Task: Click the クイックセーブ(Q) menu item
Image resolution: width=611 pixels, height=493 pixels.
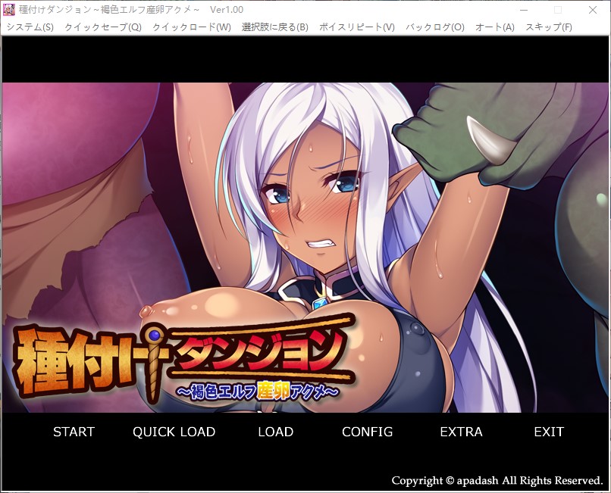Action: (102, 27)
